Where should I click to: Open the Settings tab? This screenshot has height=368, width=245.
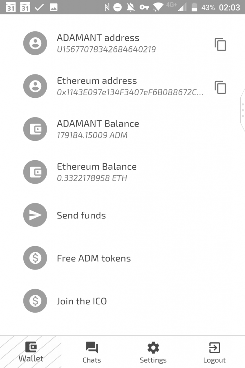(153, 352)
